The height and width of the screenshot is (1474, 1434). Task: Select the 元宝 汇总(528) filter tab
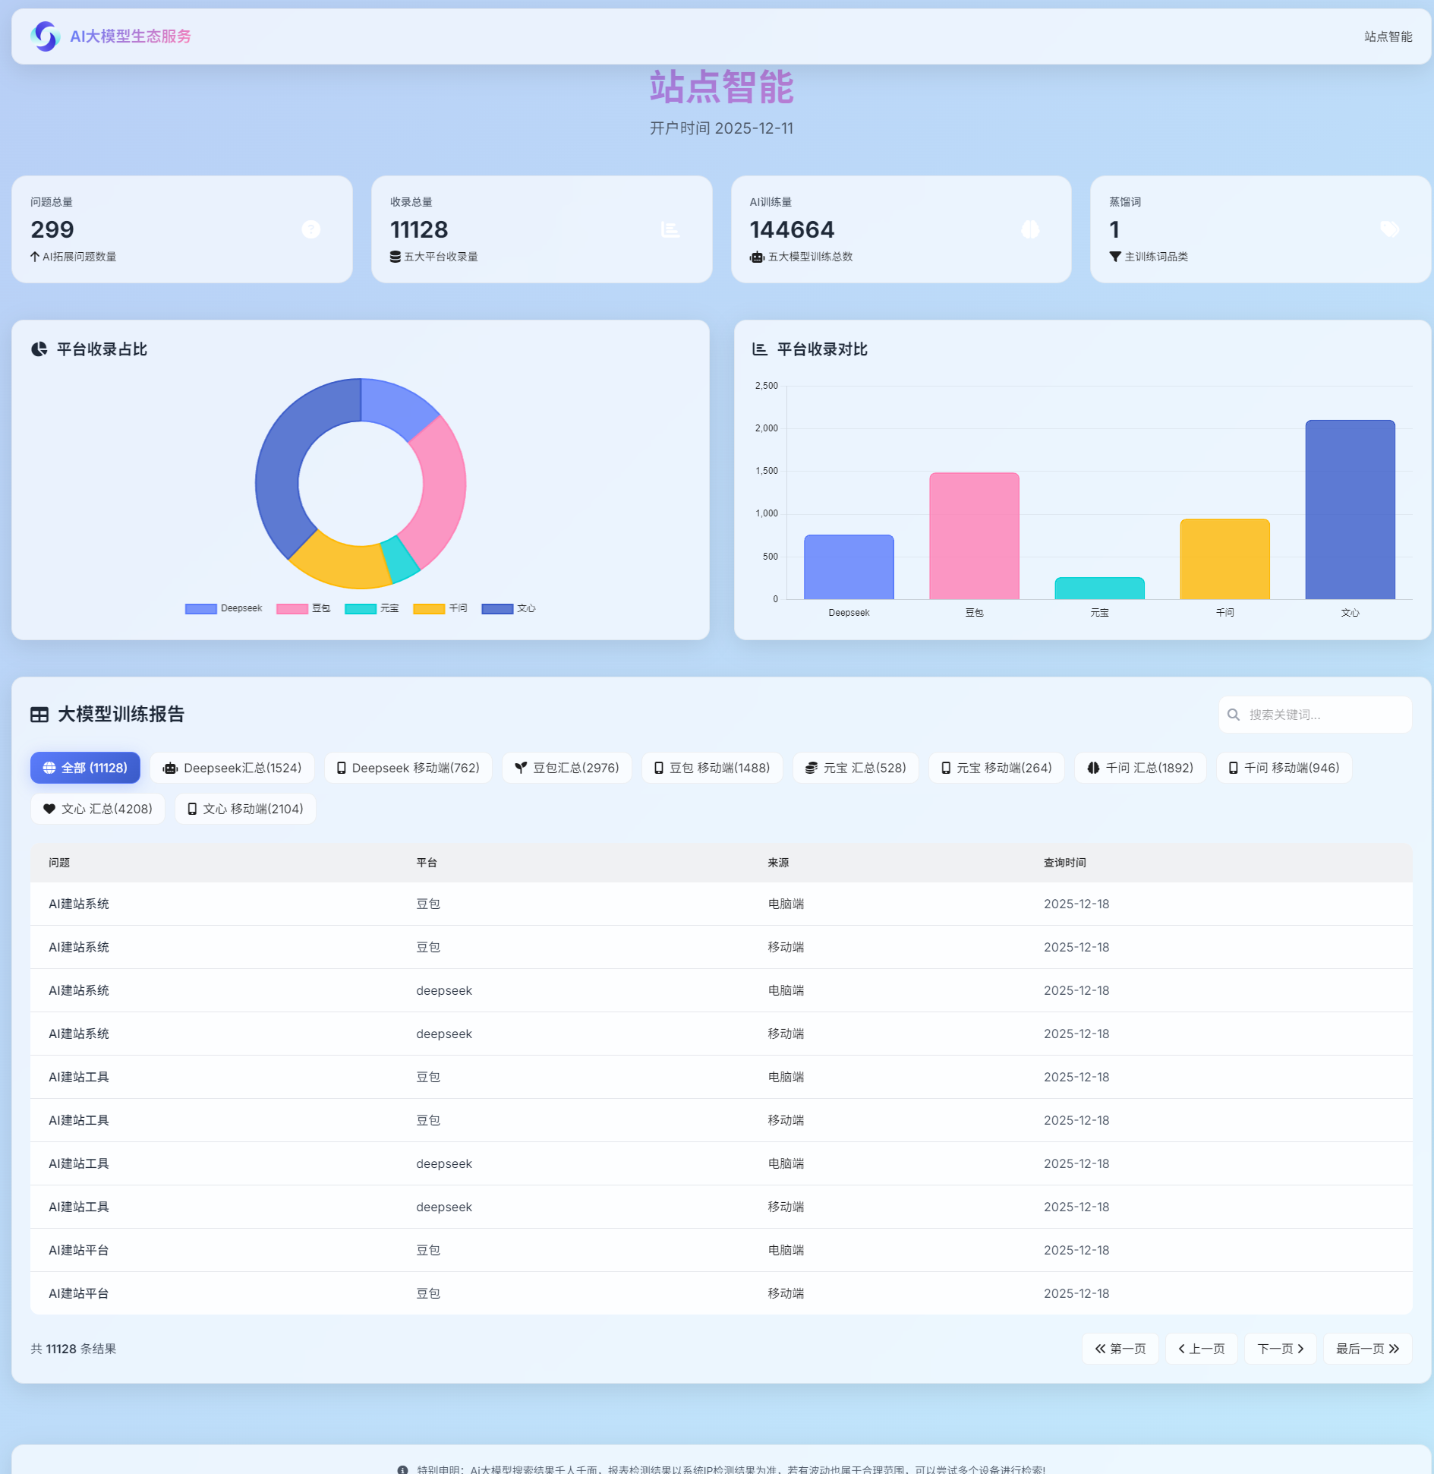856,768
